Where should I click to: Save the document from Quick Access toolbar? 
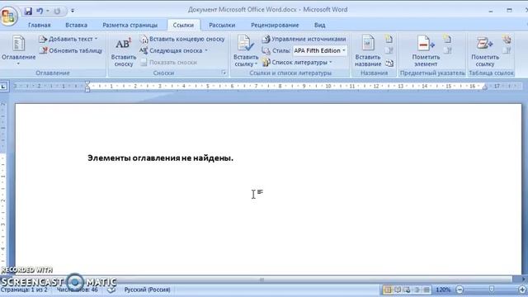pyautogui.click(x=28, y=11)
